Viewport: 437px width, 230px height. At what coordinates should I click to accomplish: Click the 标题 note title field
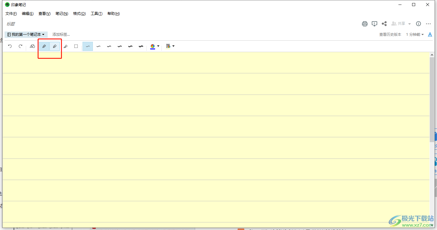[11, 24]
